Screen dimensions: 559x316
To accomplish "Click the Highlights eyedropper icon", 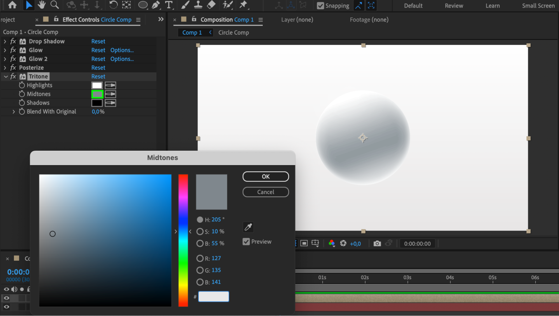I will coord(110,85).
